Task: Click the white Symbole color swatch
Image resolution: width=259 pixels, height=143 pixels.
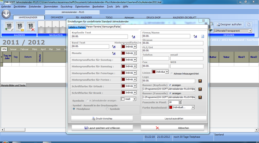Action: click(x=123, y=99)
